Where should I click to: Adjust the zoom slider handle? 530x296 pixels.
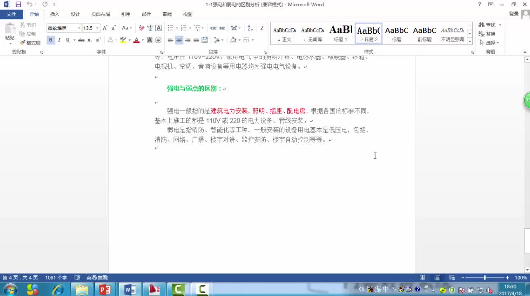(485, 278)
